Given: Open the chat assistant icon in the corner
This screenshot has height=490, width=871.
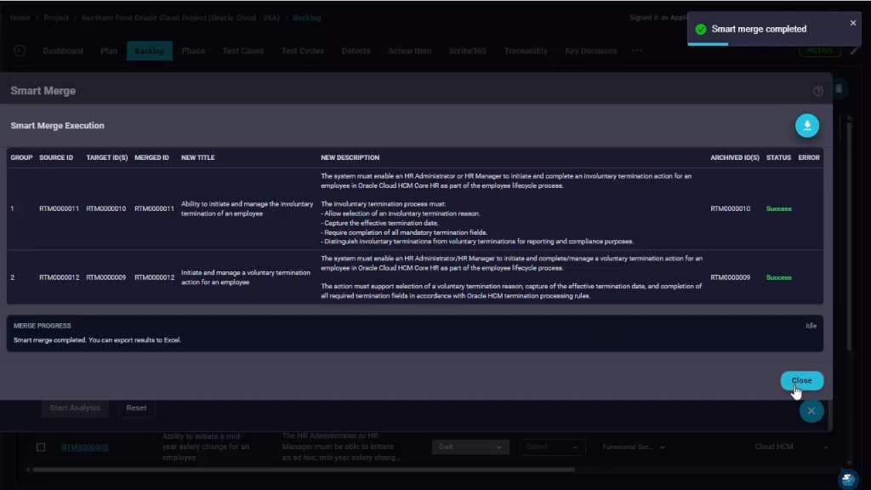Looking at the screenshot, I should [x=848, y=479].
